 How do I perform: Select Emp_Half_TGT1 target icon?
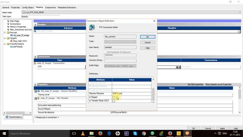[x=11, y=41]
